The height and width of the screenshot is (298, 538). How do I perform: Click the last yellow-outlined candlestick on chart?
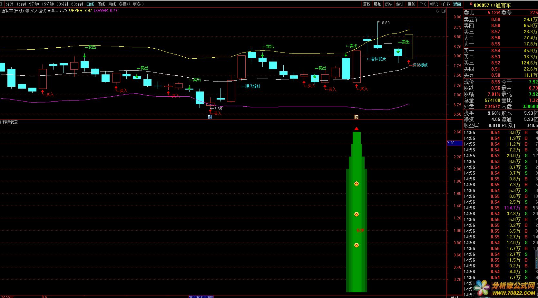[409, 46]
